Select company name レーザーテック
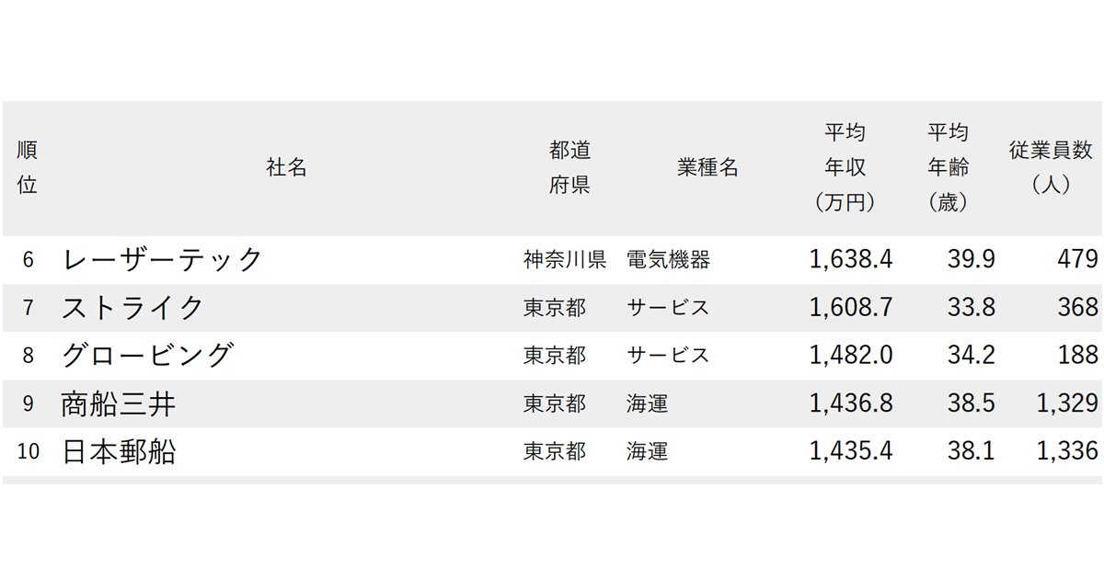 point(163,259)
